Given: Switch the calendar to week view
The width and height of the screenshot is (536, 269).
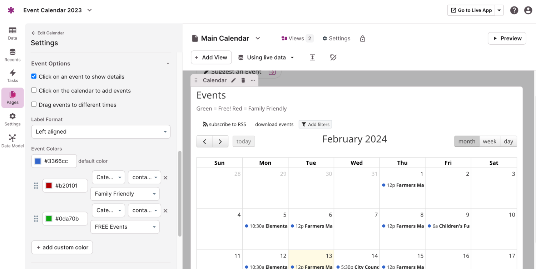Looking at the screenshot, I should click(x=490, y=141).
